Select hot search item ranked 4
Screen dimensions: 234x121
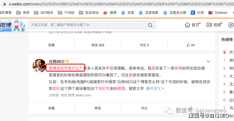tap(228, 84)
